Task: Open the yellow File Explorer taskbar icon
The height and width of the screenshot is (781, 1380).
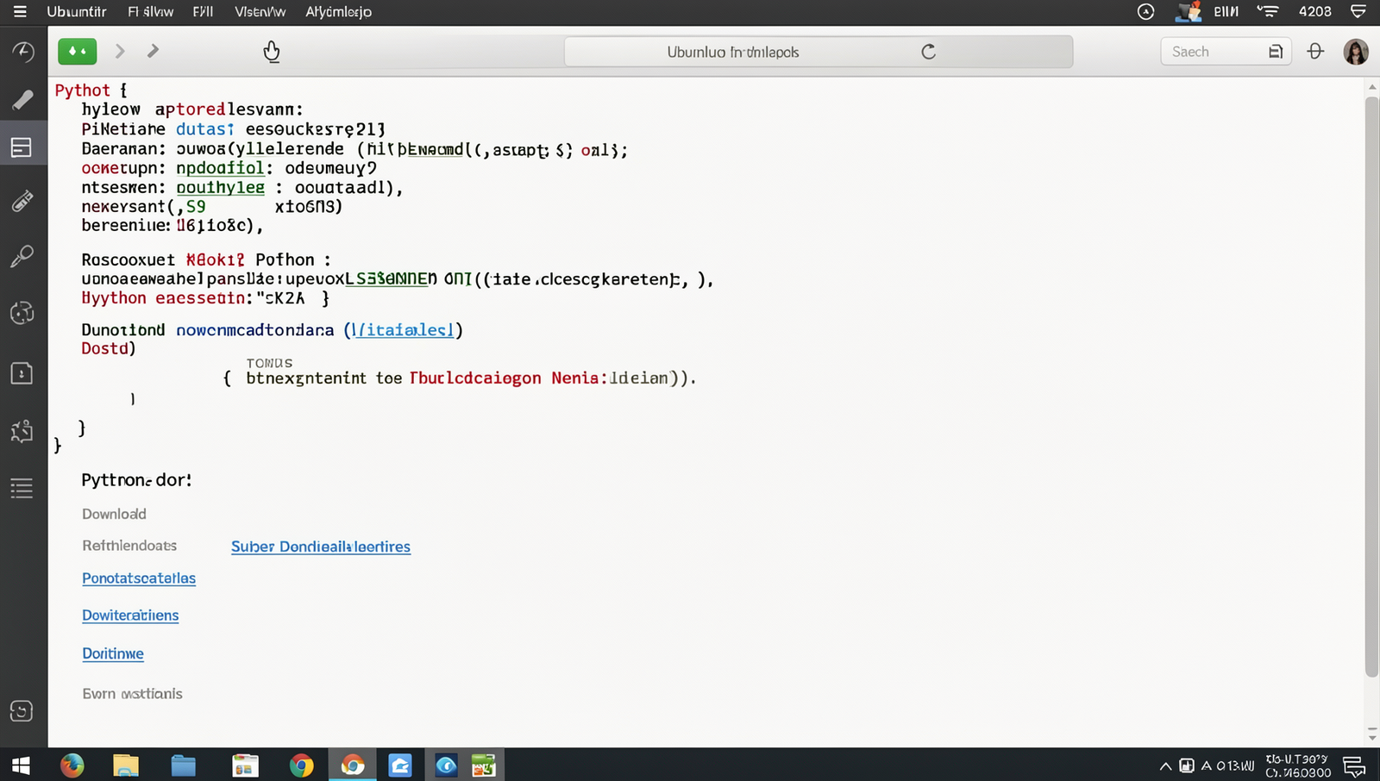Action: (126, 765)
